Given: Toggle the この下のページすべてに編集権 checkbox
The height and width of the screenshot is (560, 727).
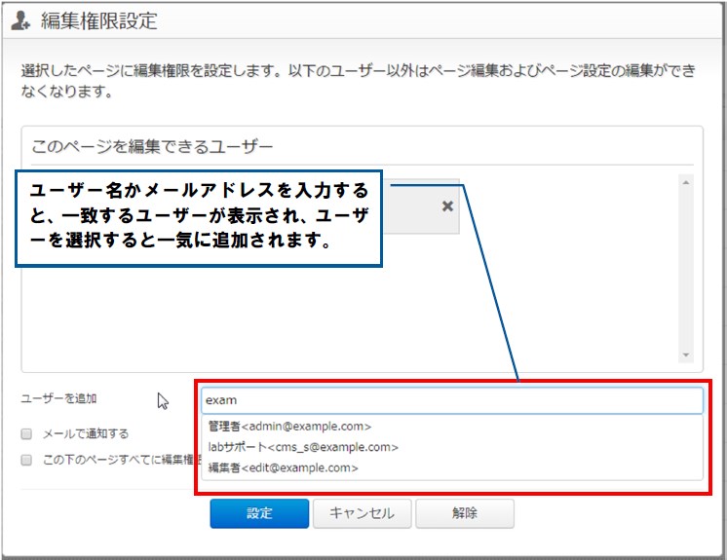Looking at the screenshot, I should pyautogui.click(x=26, y=460).
